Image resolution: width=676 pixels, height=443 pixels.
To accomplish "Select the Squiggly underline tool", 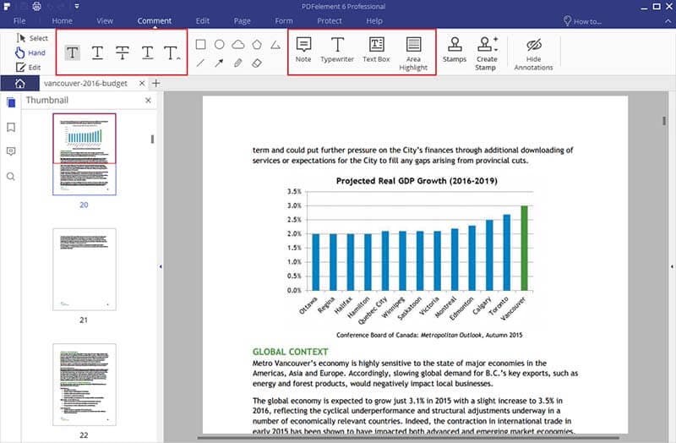I will (147, 52).
